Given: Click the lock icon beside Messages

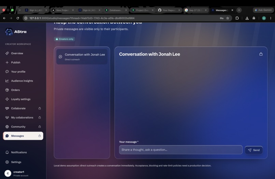Looking at the screenshot, I should (x=40, y=136).
